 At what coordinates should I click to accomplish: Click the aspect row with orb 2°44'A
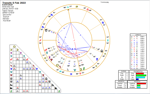138,61
